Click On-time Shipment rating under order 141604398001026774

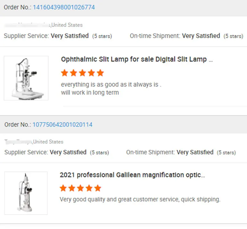pos(201,36)
